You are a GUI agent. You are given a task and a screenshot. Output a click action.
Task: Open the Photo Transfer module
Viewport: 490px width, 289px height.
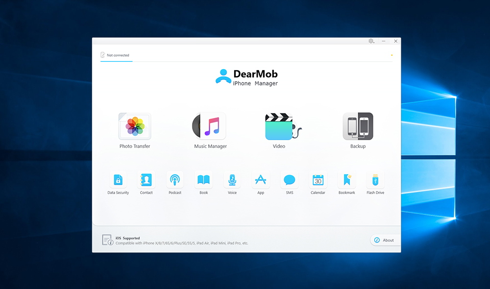click(135, 126)
